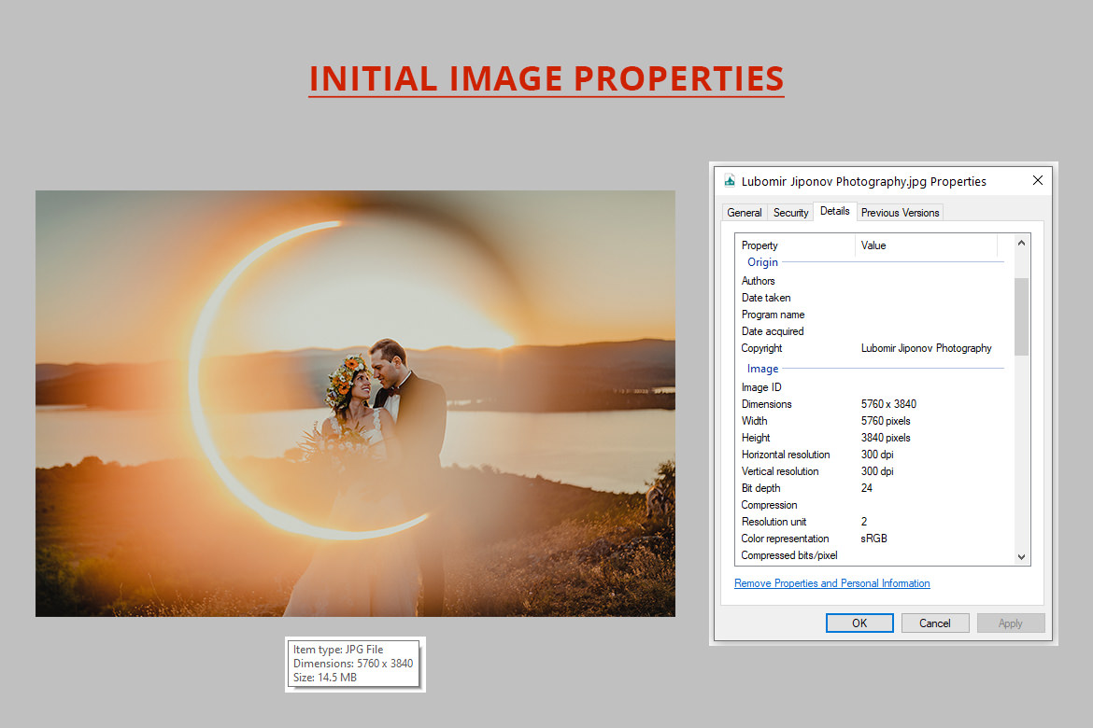Select the Origin group header
Screen dimensions: 1093x728
(762, 262)
